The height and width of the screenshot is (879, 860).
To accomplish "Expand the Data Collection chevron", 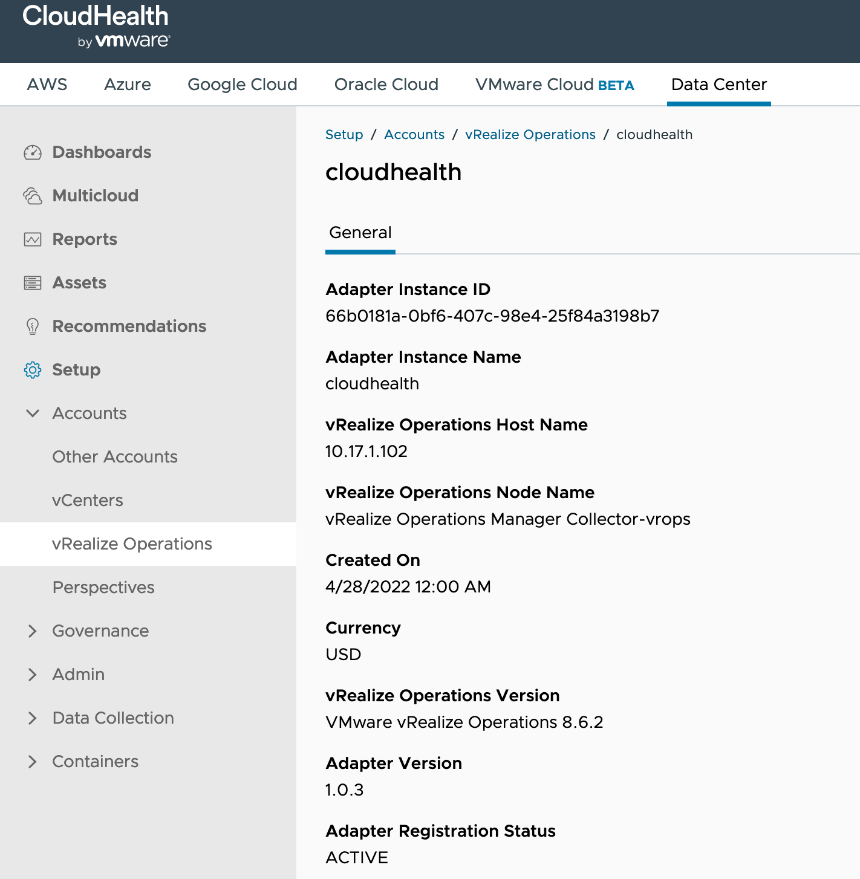I will pos(33,718).
